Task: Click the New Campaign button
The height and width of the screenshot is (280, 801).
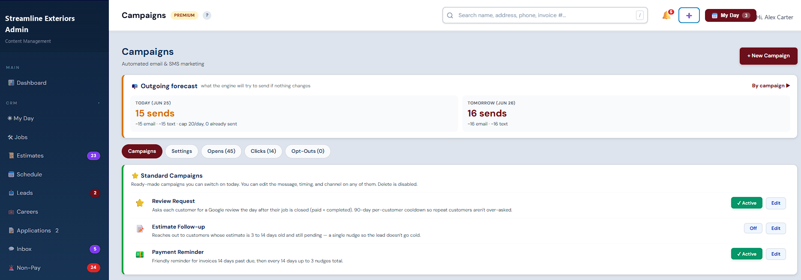Action: (x=768, y=56)
